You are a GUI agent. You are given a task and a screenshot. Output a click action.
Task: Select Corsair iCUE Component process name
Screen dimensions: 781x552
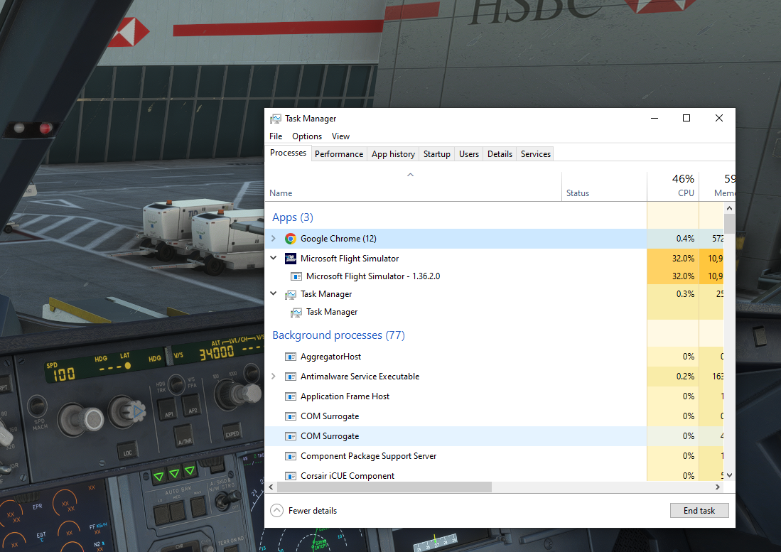348,476
